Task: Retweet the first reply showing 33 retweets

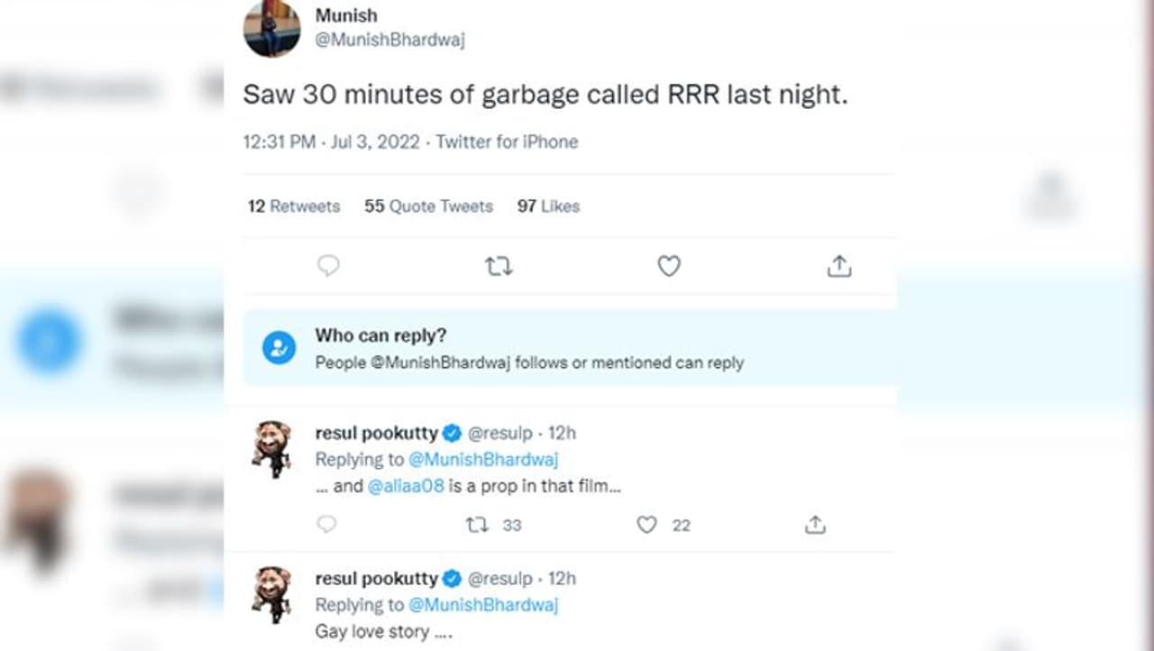Action: [x=477, y=525]
